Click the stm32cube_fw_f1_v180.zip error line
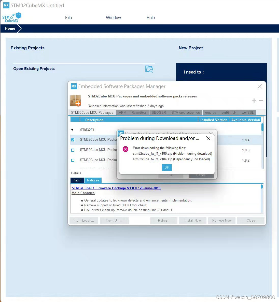Screen dimensions: 279x302 [x=172, y=153]
